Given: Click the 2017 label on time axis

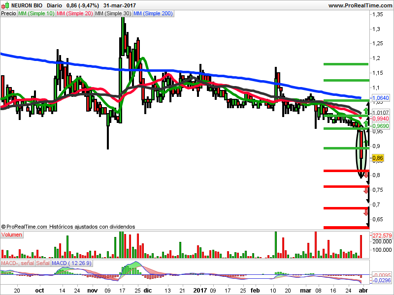Looking at the screenshot, I should pos(200,291).
